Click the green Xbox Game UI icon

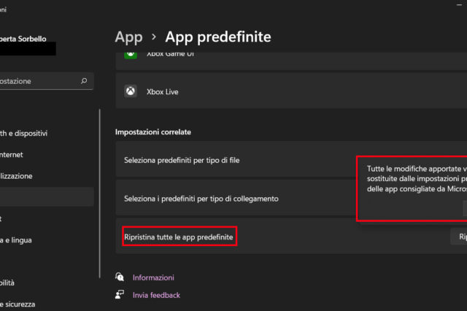tap(131, 55)
